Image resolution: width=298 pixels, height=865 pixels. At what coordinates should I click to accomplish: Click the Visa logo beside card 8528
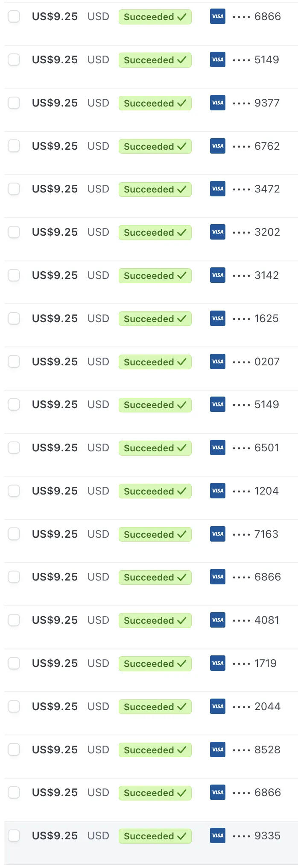point(218,749)
